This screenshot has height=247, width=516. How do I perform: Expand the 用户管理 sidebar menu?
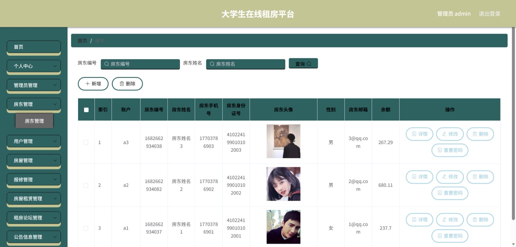click(34, 141)
